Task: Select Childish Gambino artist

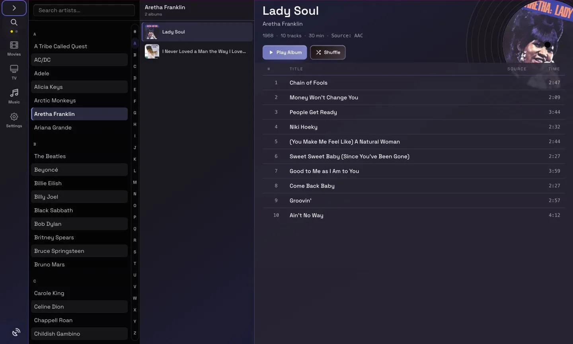Action: [79, 334]
